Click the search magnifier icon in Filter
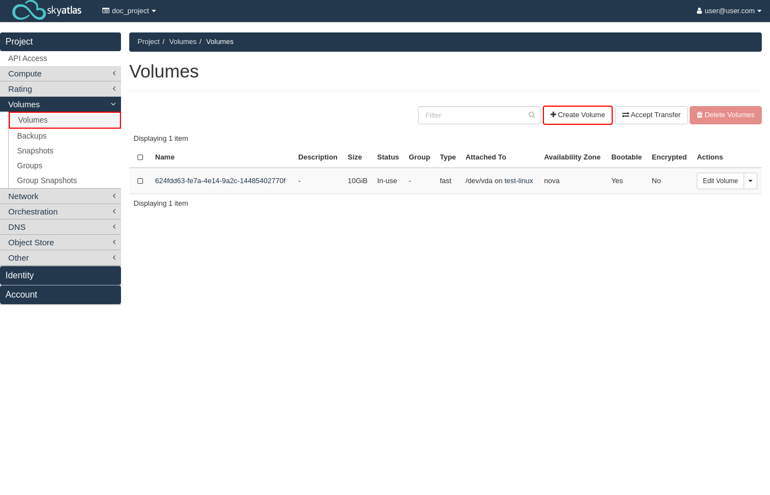The height and width of the screenshot is (495, 770). pyautogui.click(x=531, y=115)
